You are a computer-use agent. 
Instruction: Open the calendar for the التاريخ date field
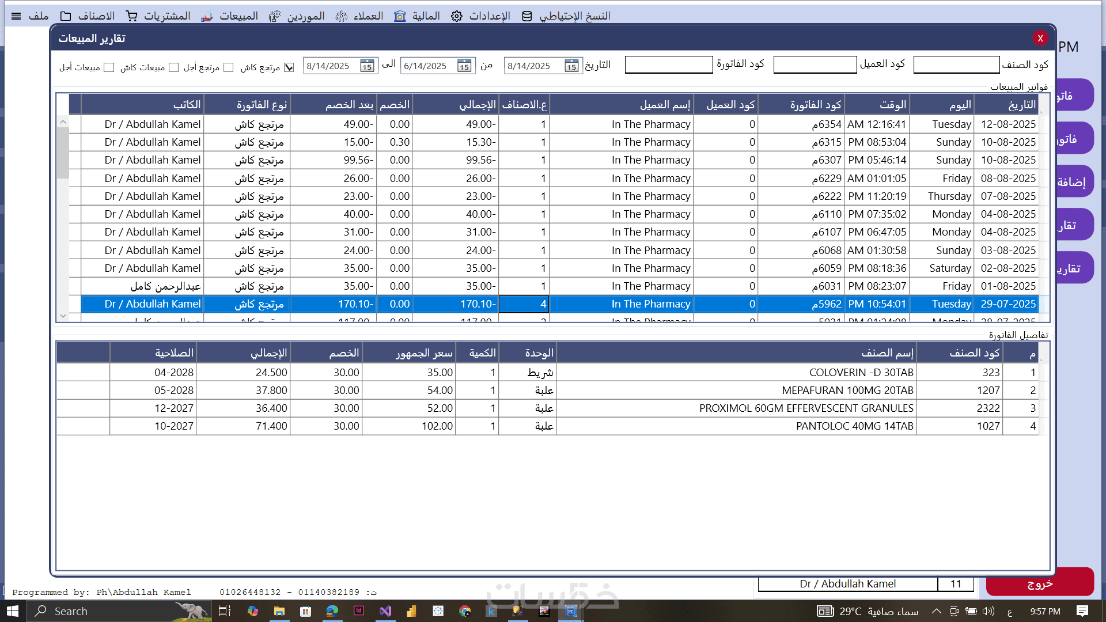571,66
